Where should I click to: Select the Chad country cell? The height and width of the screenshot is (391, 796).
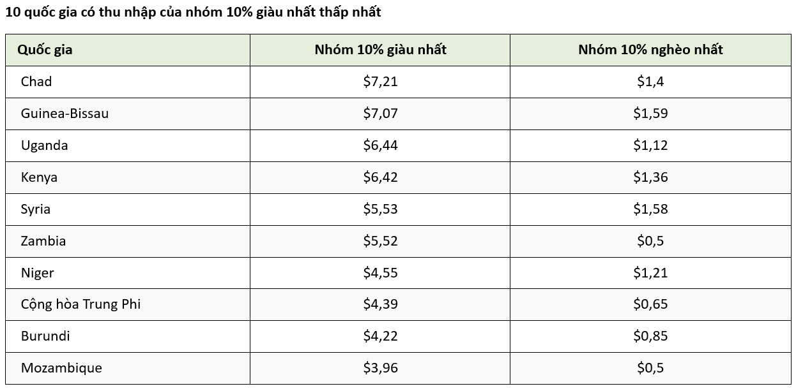[x=36, y=82]
